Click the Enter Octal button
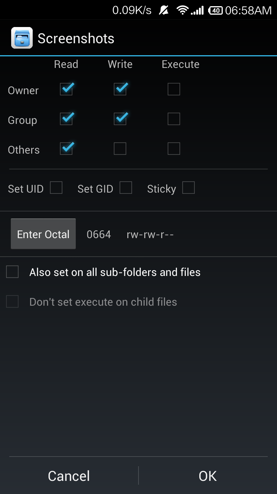Image resolution: width=277 pixels, height=494 pixels. [43, 234]
